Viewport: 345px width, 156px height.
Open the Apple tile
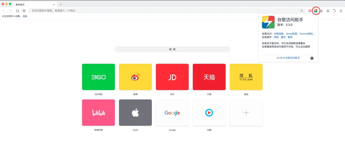tap(135, 113)
